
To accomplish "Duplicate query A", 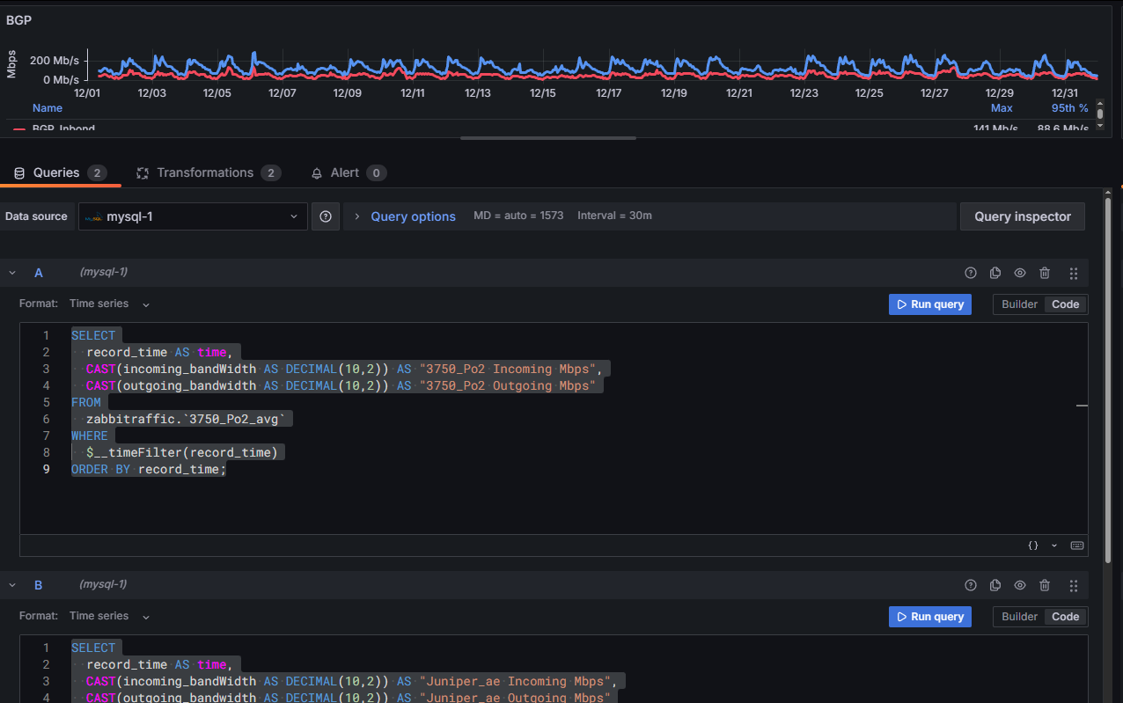I will pyautogui.click(x=995, y=273).
